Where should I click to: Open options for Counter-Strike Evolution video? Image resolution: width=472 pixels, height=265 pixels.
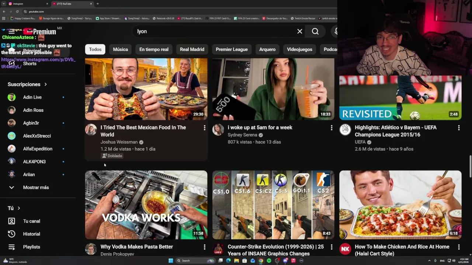tap(332, 247)
